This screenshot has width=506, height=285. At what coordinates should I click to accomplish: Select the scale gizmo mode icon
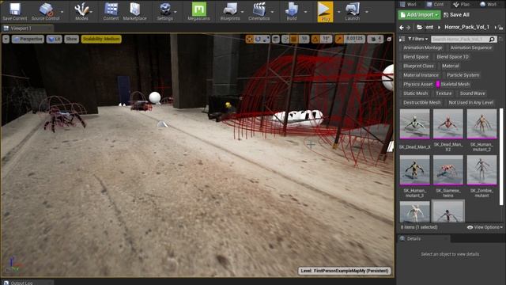(266, 39)
